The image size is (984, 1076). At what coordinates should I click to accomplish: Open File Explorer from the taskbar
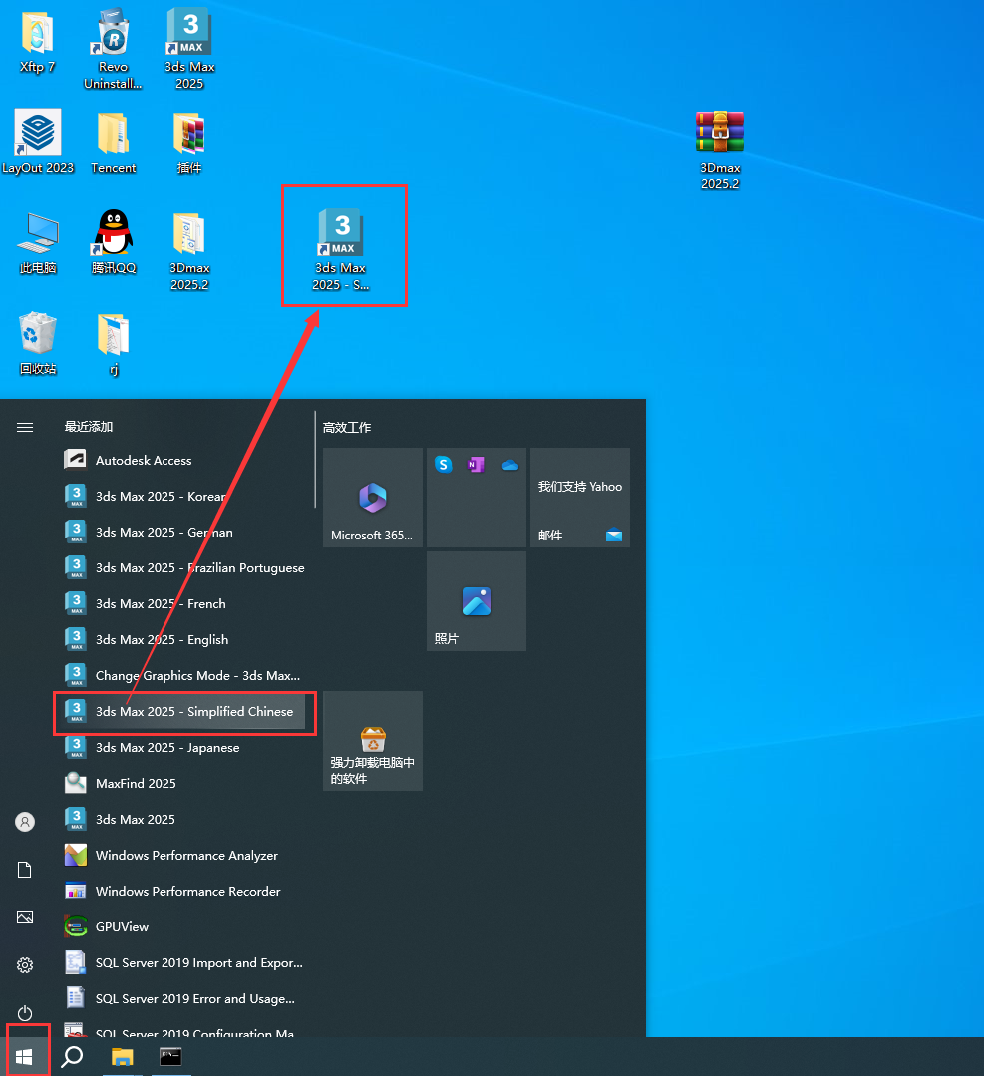(122, 1056)
